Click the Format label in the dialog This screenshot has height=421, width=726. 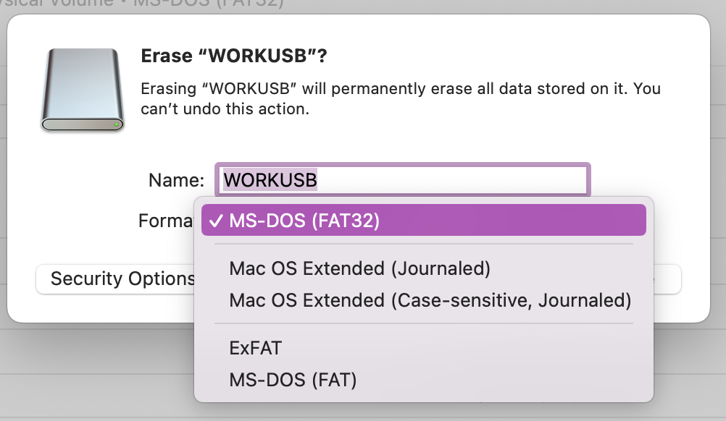tap(165, 221)
